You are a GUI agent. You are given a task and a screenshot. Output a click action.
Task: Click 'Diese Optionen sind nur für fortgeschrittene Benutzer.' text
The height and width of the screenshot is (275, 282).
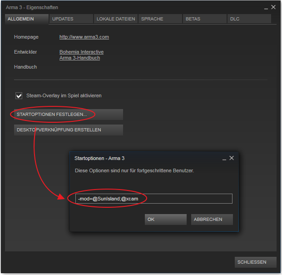(x=134, y=170)
